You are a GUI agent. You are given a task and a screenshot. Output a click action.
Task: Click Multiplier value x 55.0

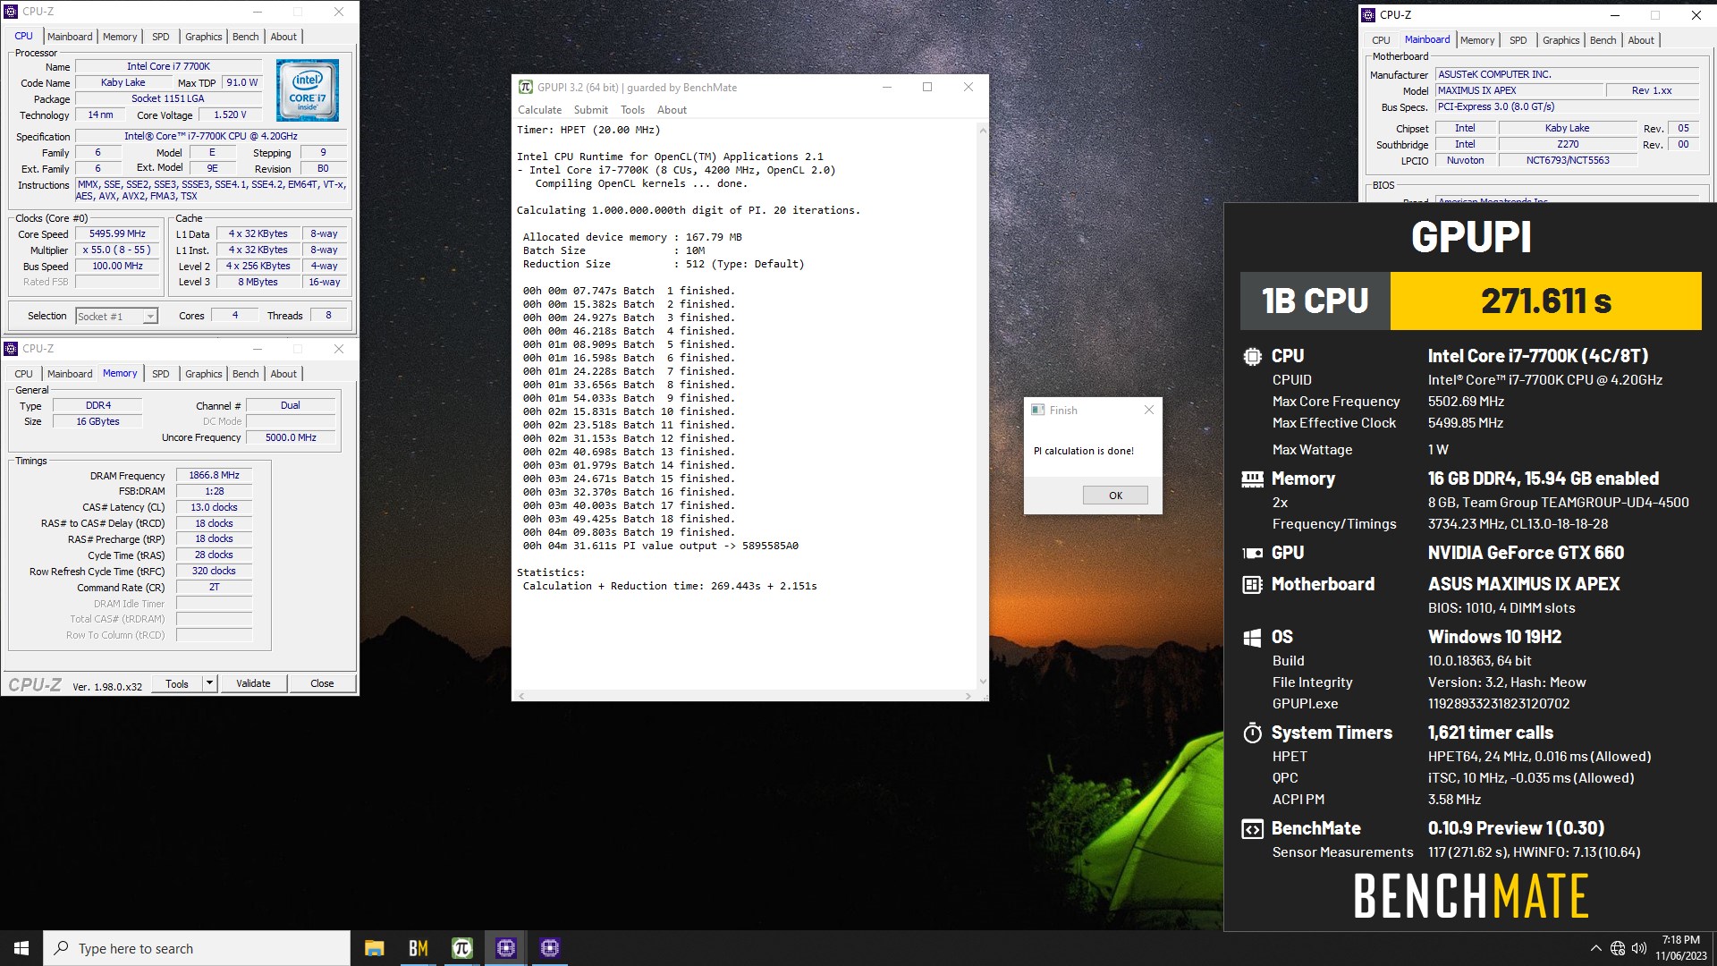pos(117,250)
